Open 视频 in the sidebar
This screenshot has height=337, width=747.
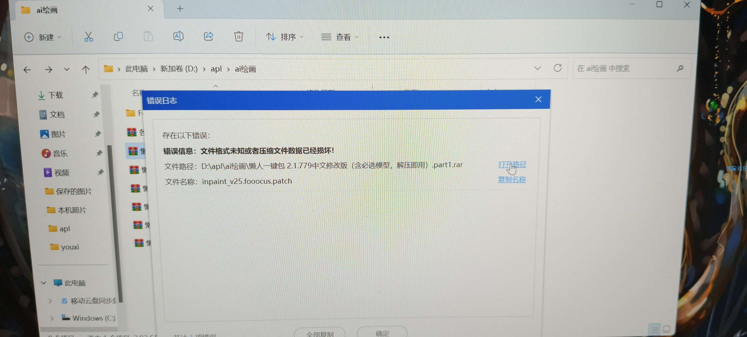pos(62,173)
